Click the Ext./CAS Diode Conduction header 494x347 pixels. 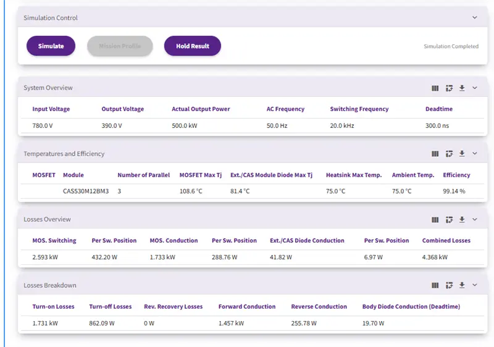pyautogui.click(x=307, y=241)
